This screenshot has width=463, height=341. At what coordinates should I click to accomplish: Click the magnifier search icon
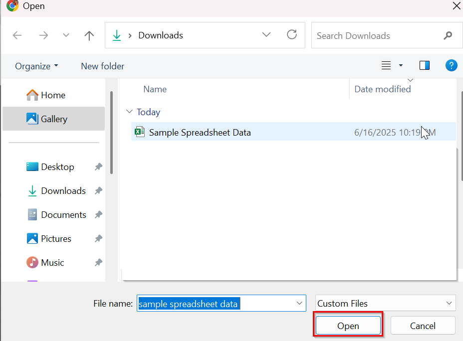pyautogui.click(x=448, y=36)
